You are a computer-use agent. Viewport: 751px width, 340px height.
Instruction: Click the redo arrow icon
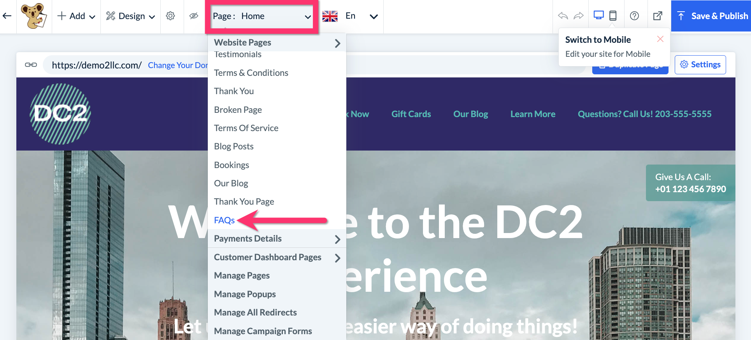(579, 16)
